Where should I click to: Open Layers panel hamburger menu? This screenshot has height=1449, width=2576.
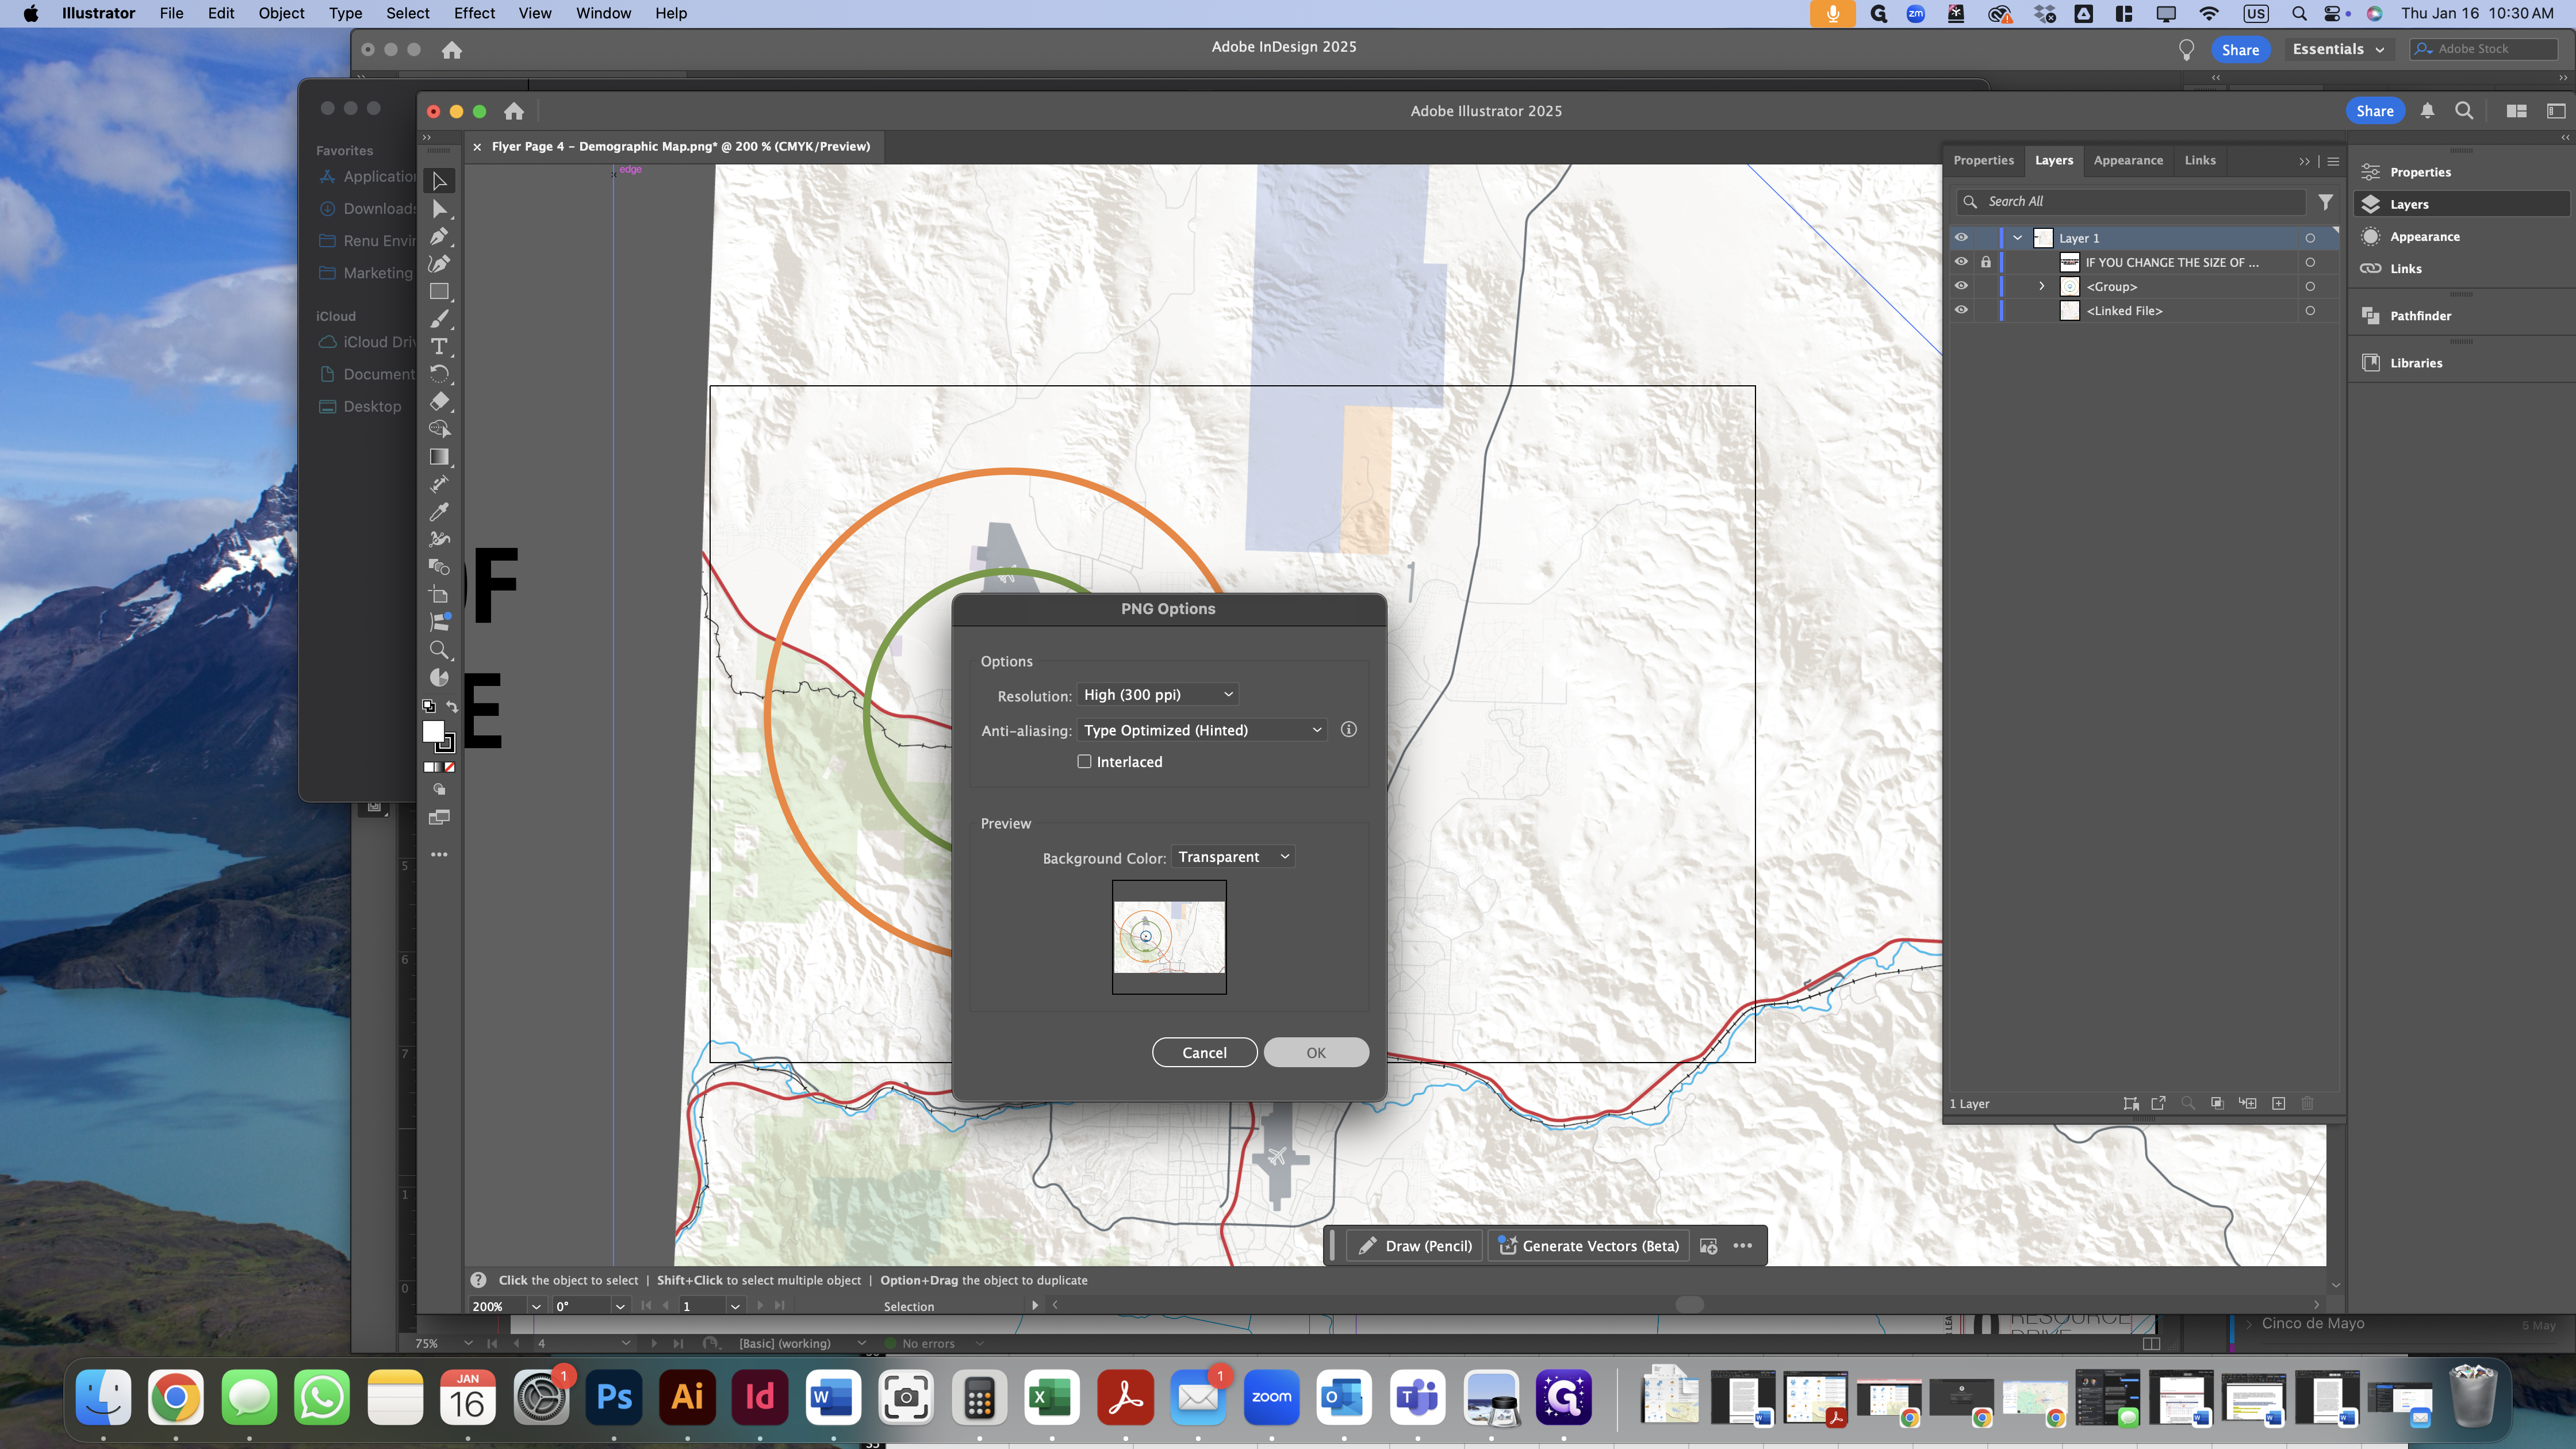click(2333, 161)
